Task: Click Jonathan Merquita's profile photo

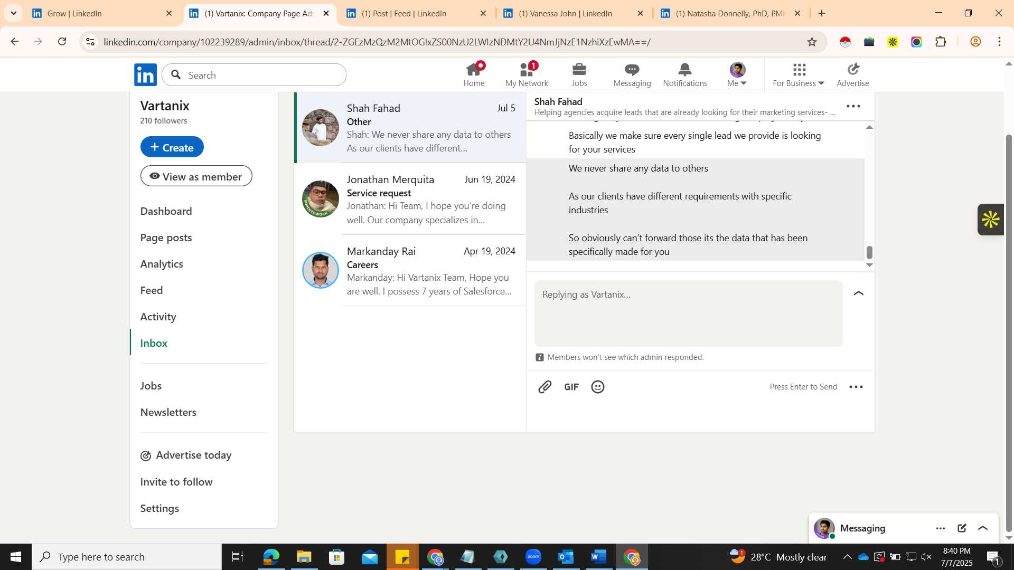Action: 321,199
